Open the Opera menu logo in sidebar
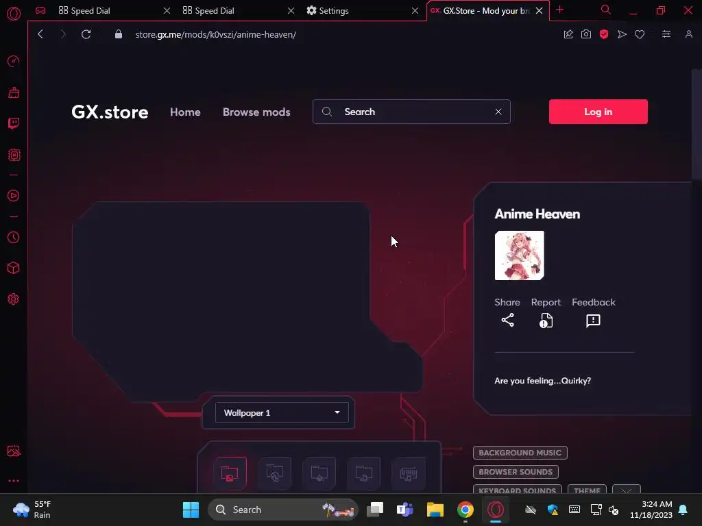Viewport: 702px width, 526px height. [x=14, y=14]
